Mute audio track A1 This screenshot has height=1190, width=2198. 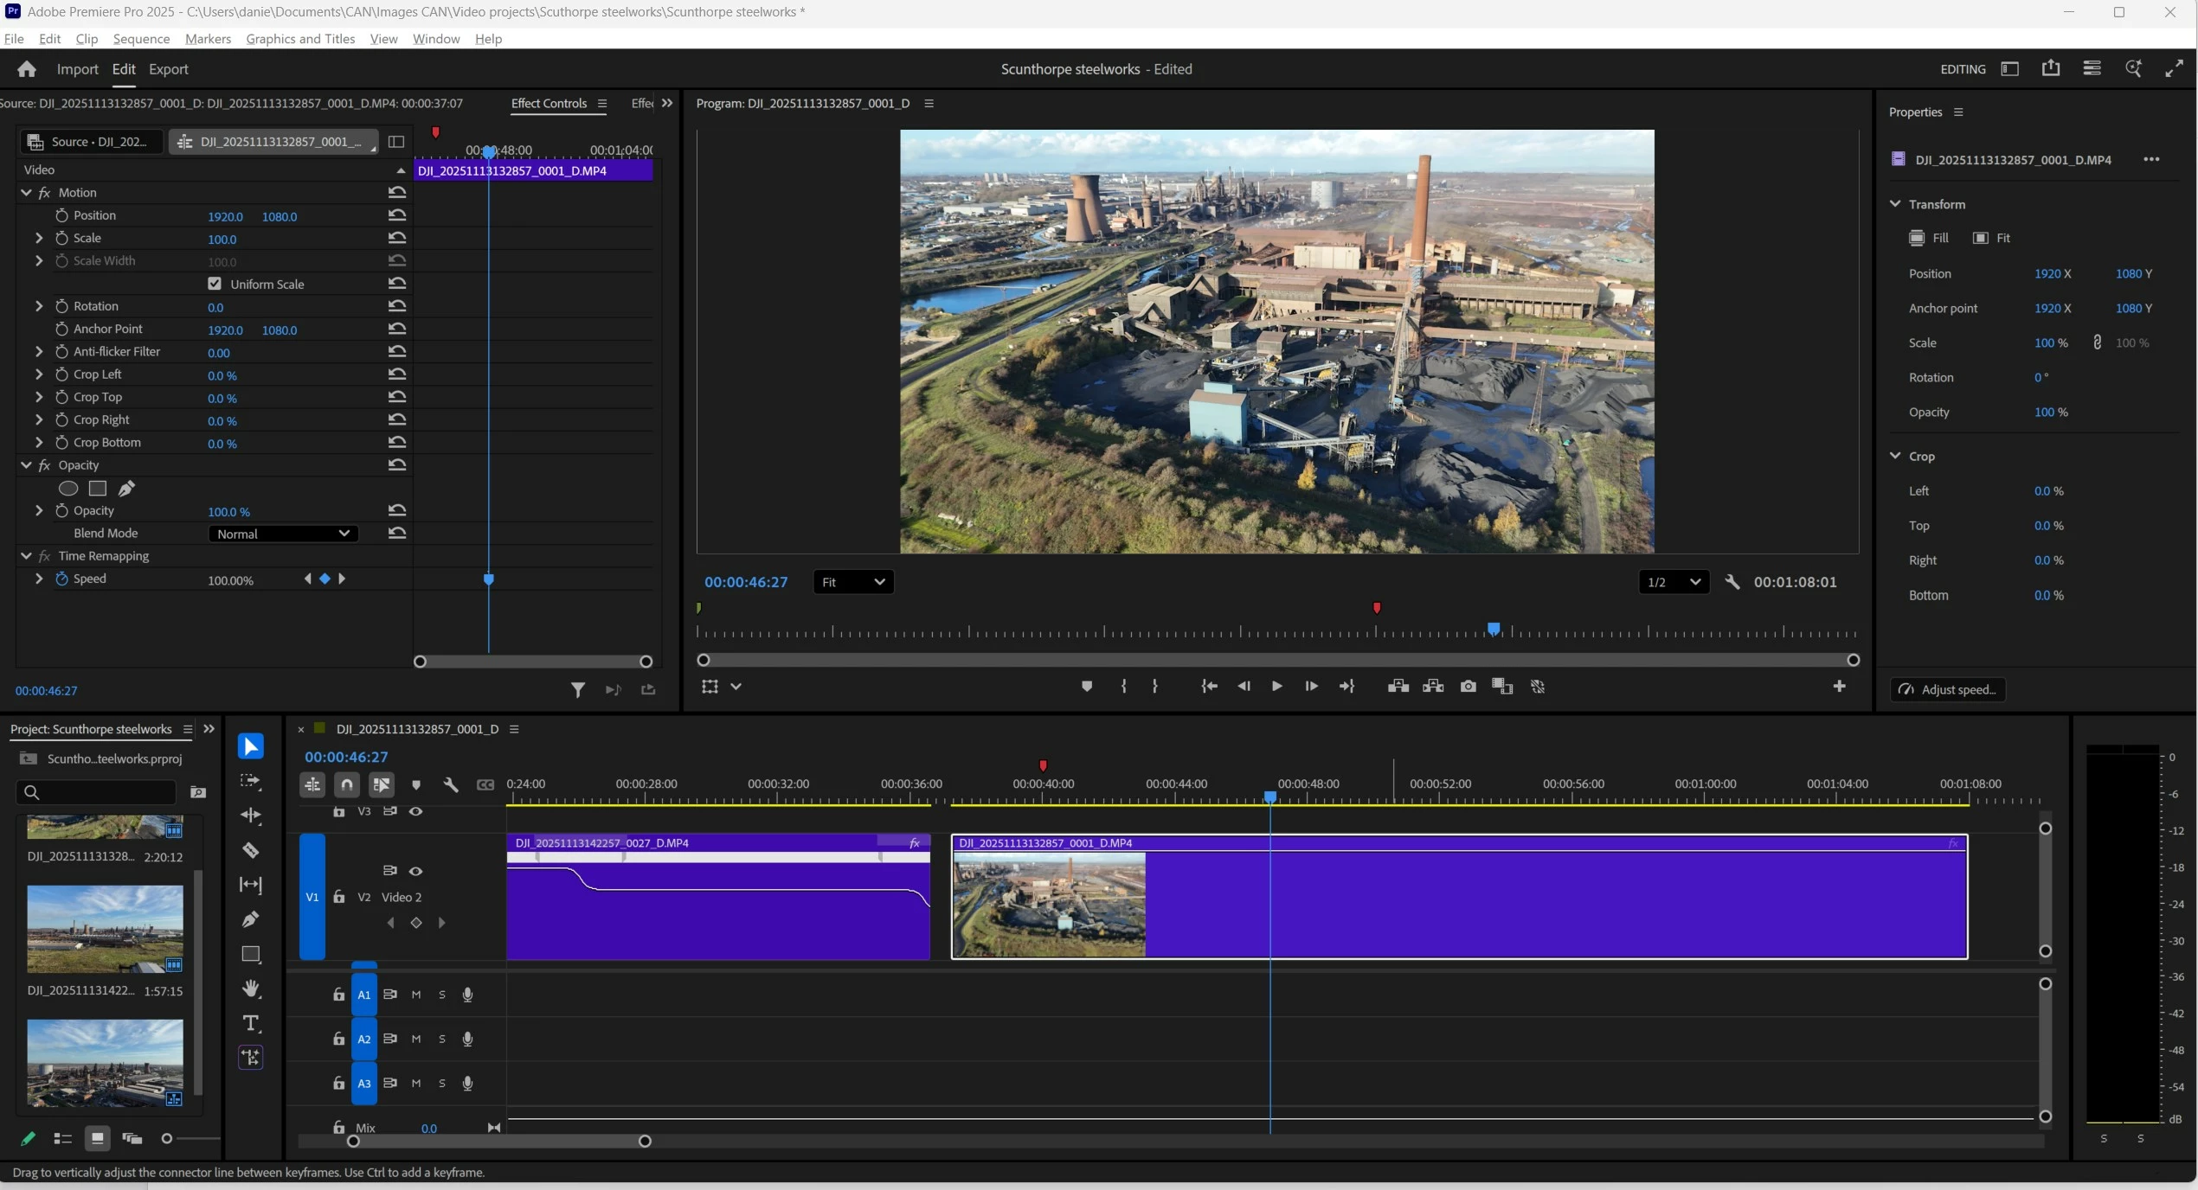pyautogui.click(x=416, y=995)
